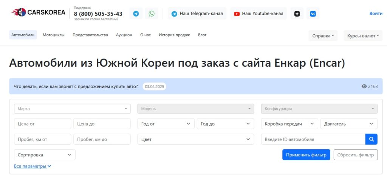Click the page heading about Encar cars
This screenshot has width=387, height=182.
(x=177, y=63)
